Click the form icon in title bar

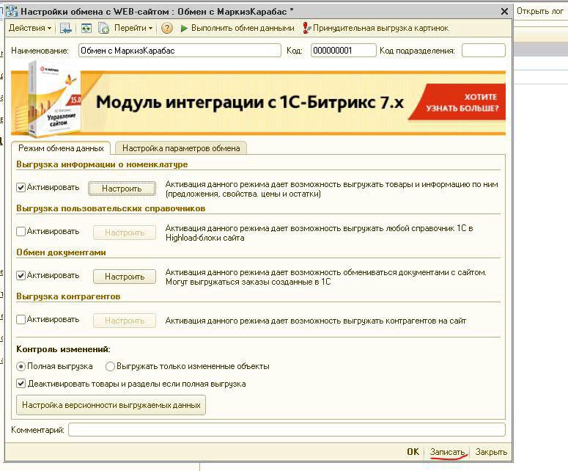(x=12, y=12)
